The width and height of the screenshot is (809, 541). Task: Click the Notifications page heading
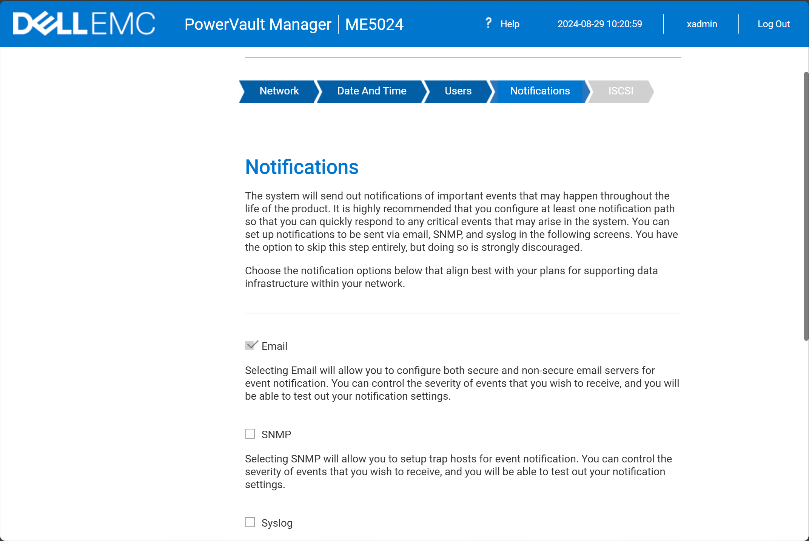pos(302,167)
